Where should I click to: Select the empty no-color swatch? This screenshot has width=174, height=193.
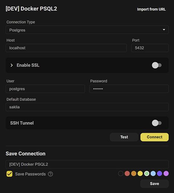click(120, 173)
